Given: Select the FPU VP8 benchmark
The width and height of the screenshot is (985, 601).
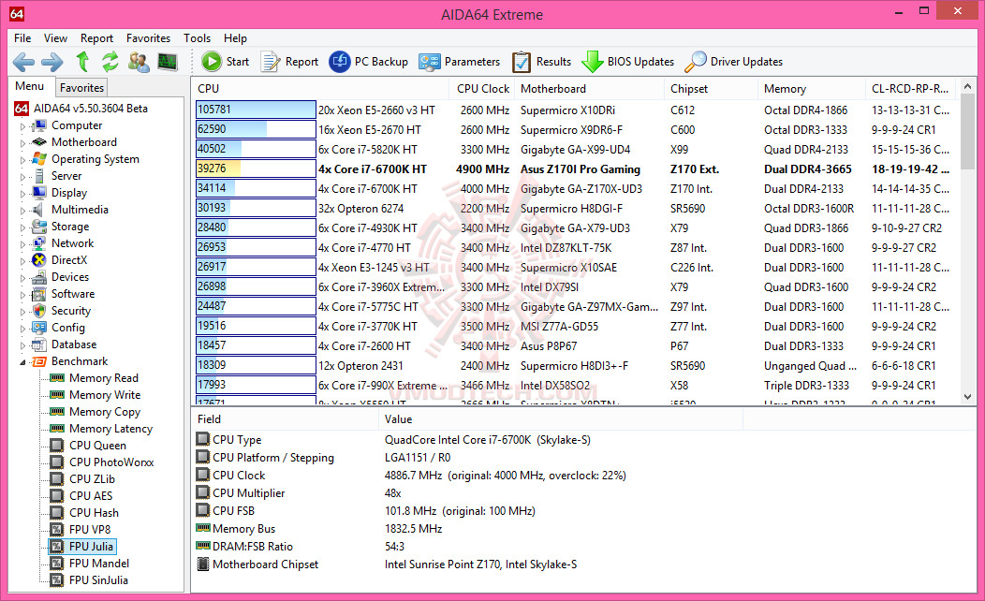Looking at the screenshot, I should 90,530.
